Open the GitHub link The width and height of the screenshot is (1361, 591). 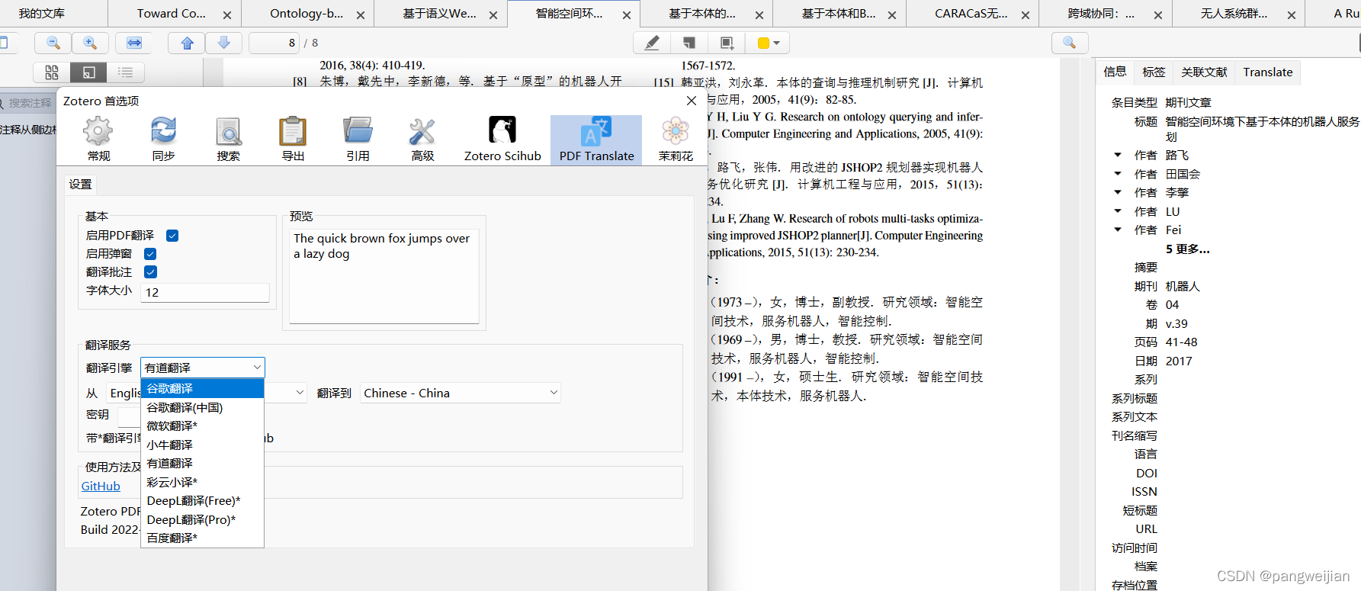[101, 487]
